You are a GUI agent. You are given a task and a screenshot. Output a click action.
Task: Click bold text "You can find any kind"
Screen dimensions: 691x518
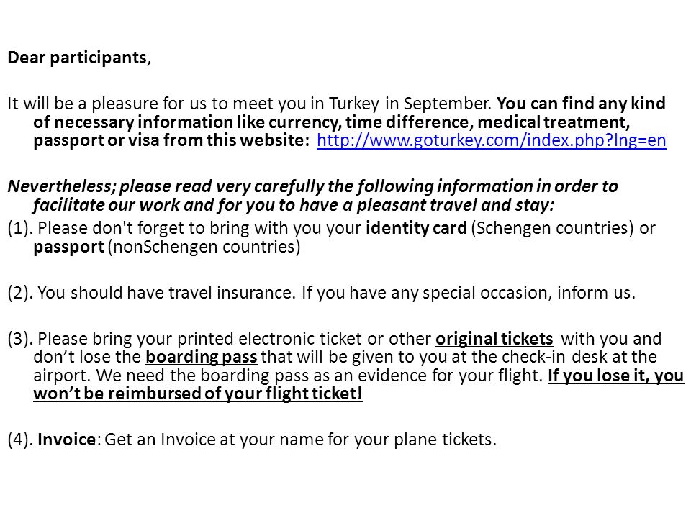(582, 104)
